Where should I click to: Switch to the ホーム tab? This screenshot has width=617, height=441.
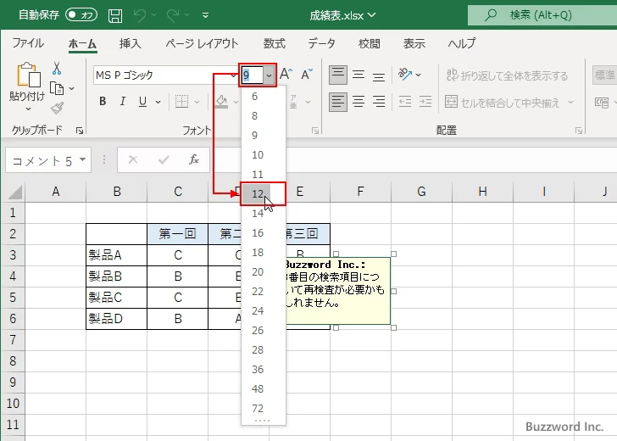82,43
